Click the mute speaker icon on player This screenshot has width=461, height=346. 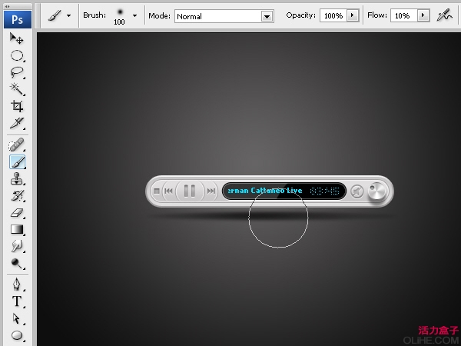(x=357, y=191)
